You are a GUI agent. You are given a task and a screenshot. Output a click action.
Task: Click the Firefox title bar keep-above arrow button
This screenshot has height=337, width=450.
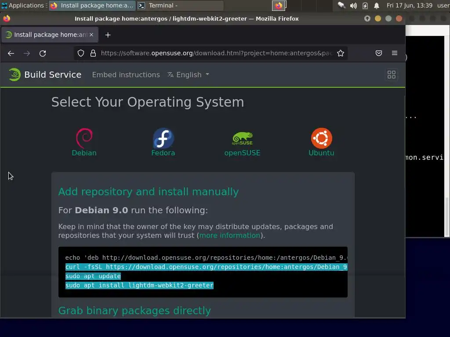367,18
